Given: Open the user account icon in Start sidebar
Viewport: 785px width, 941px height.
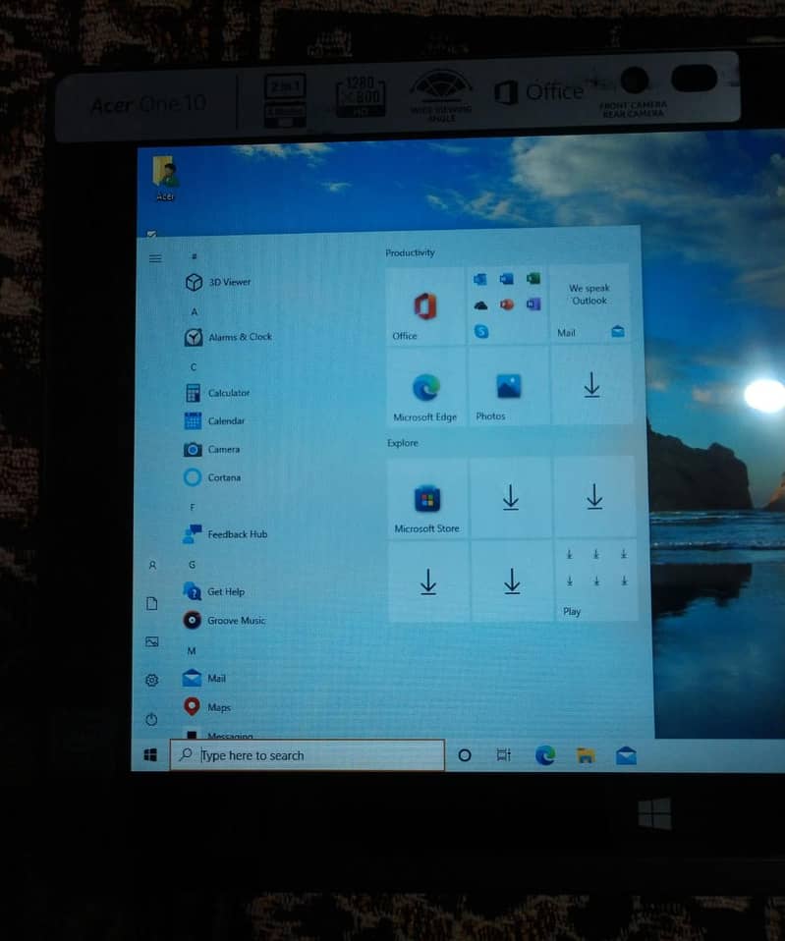Looking at the screenshot, I should pos(152,566).
